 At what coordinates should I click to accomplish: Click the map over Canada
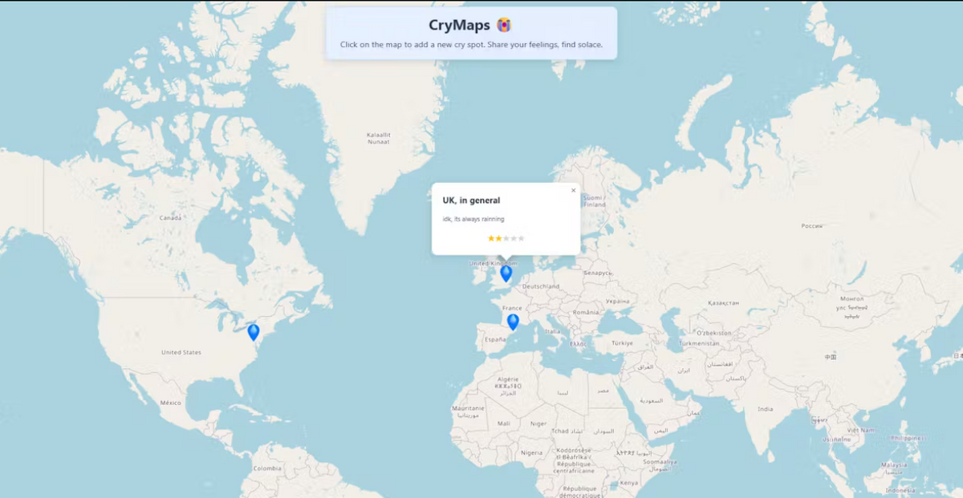tap(170, 217)
